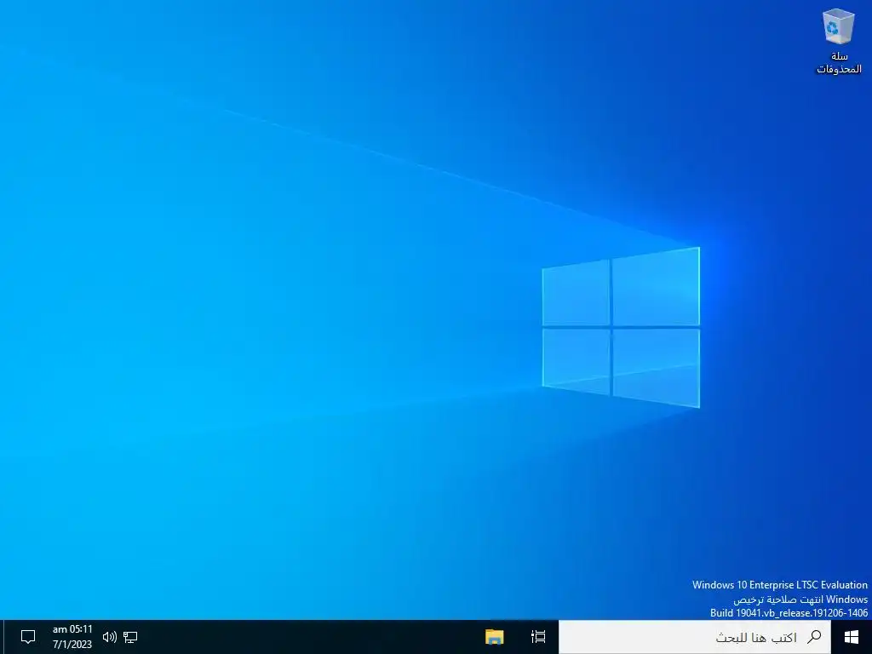The image size is (872, 654).
Task: Open the network status tray icon
Action: tap(130, 637)
